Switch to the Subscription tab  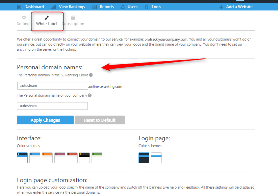pyautogui.click(x=73, y=21)
